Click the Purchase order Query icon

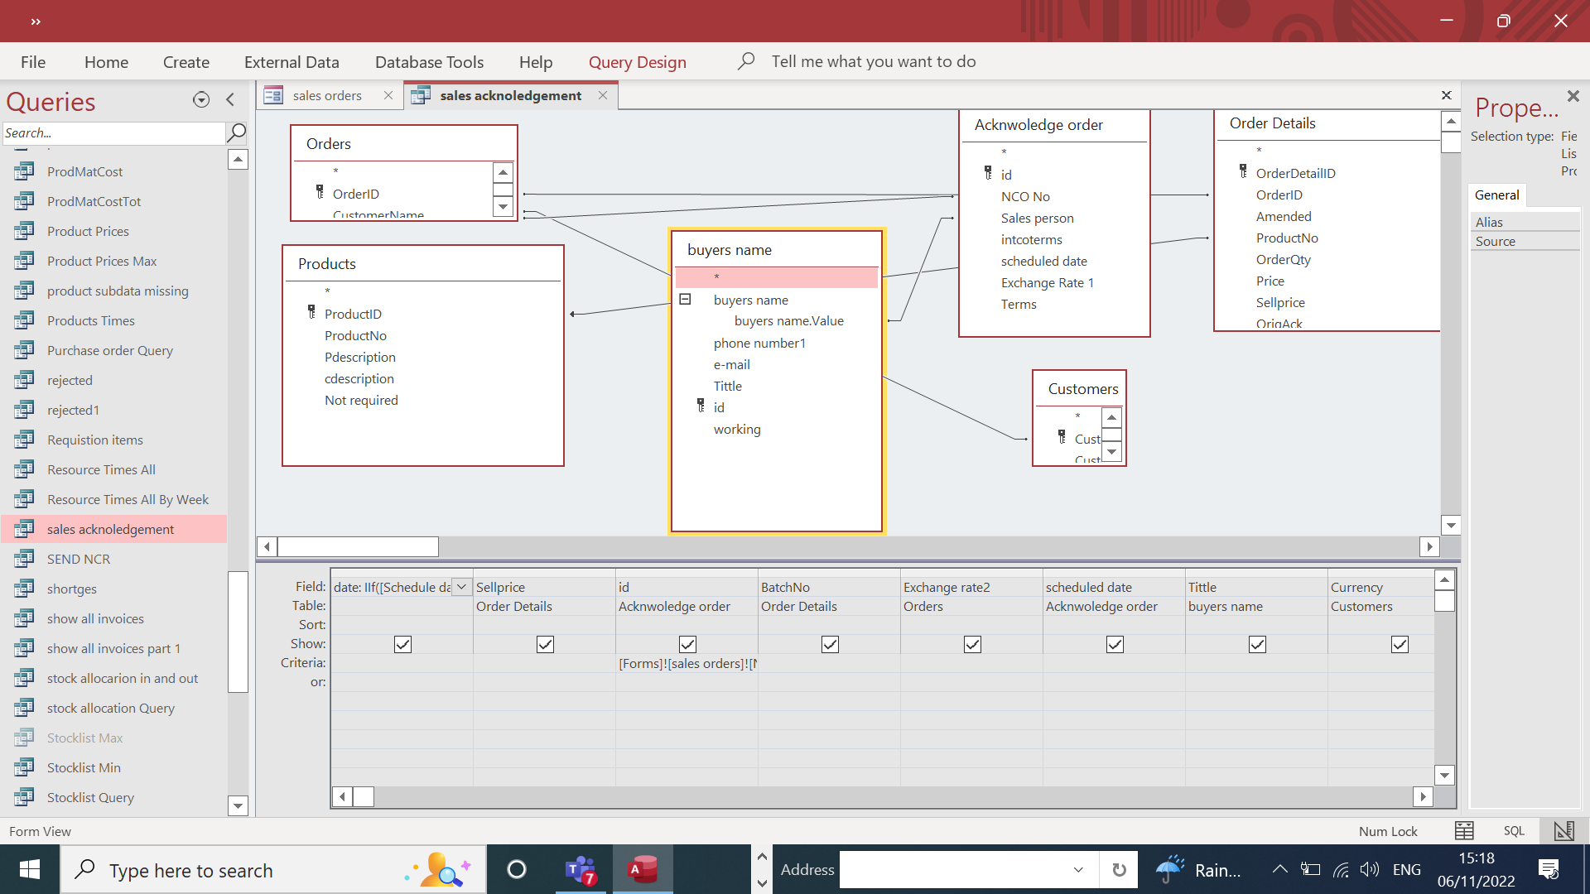[x=24, y=350]
